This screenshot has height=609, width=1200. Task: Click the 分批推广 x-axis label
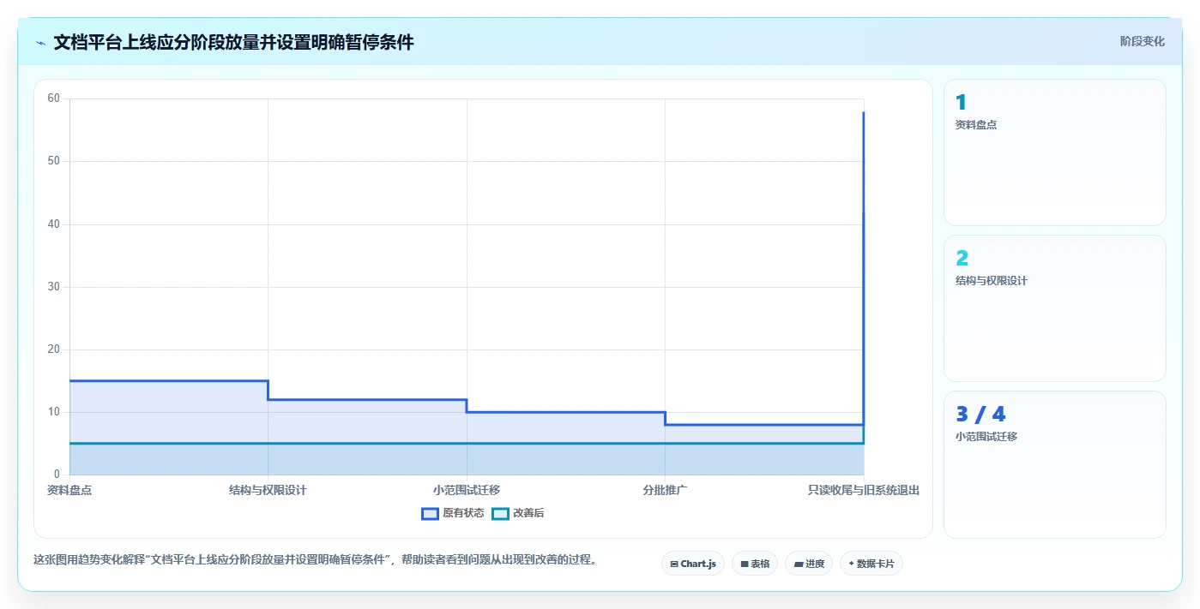click(665, 490)
